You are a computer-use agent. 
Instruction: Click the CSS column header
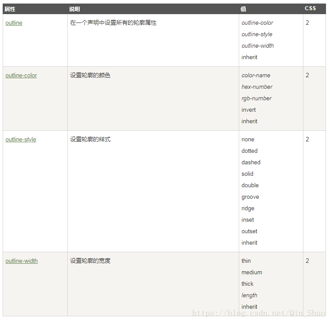pos(310,8)
